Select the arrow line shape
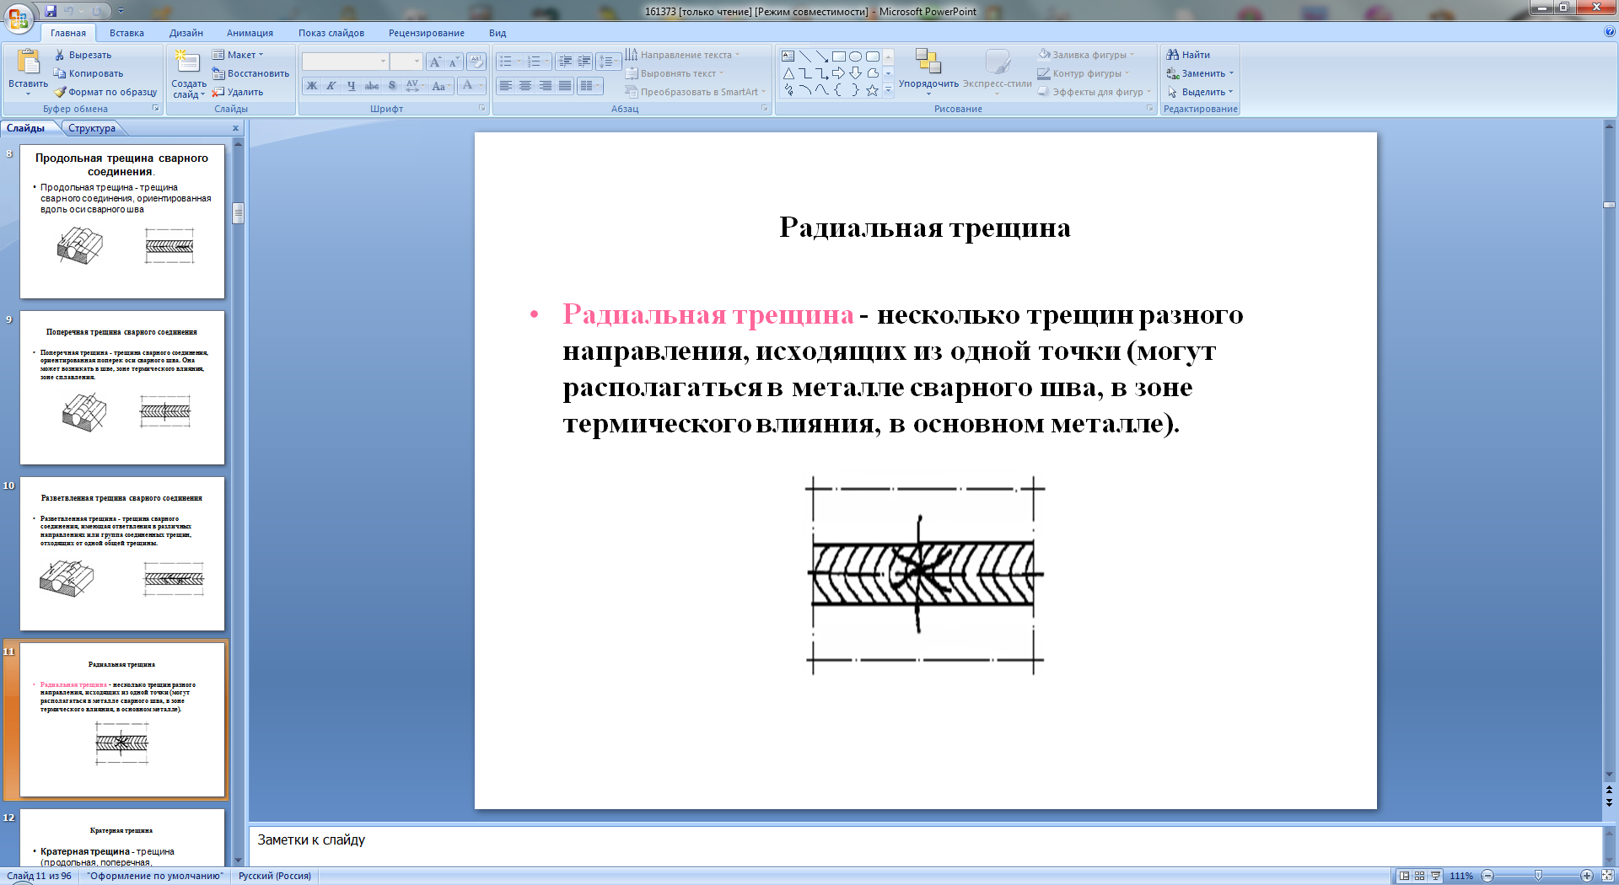This screenshot has height=885, width=1619. point(821,56)
